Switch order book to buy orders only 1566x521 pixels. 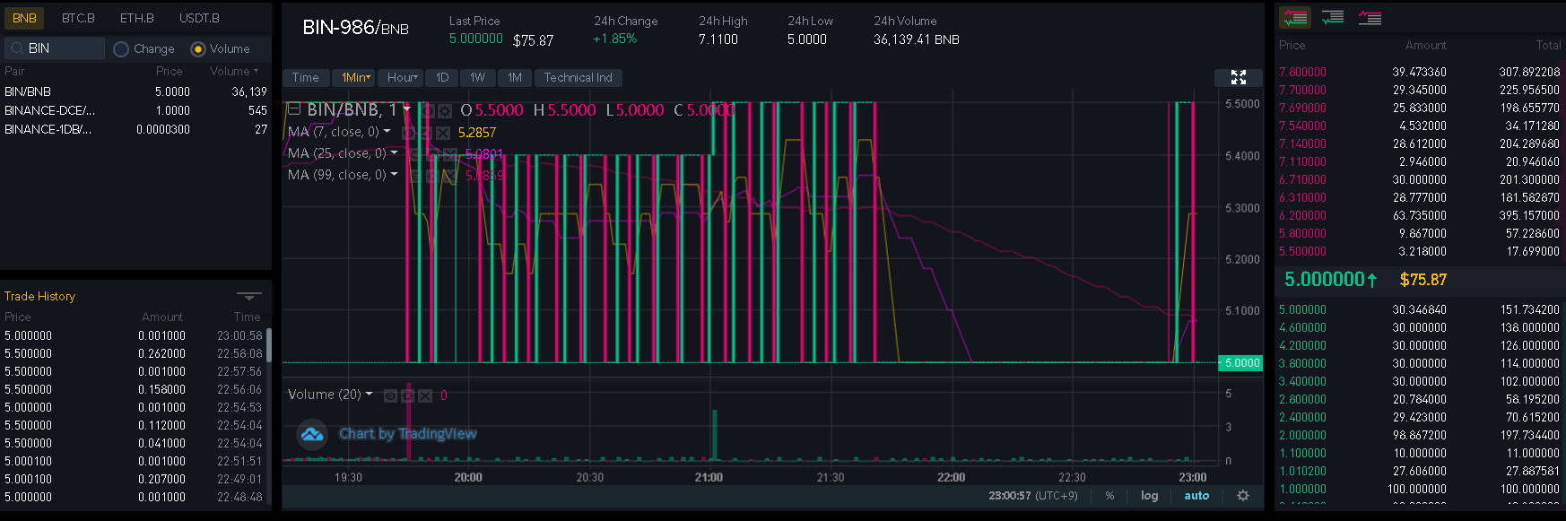pyautogui.click(x=1332, y=17)
